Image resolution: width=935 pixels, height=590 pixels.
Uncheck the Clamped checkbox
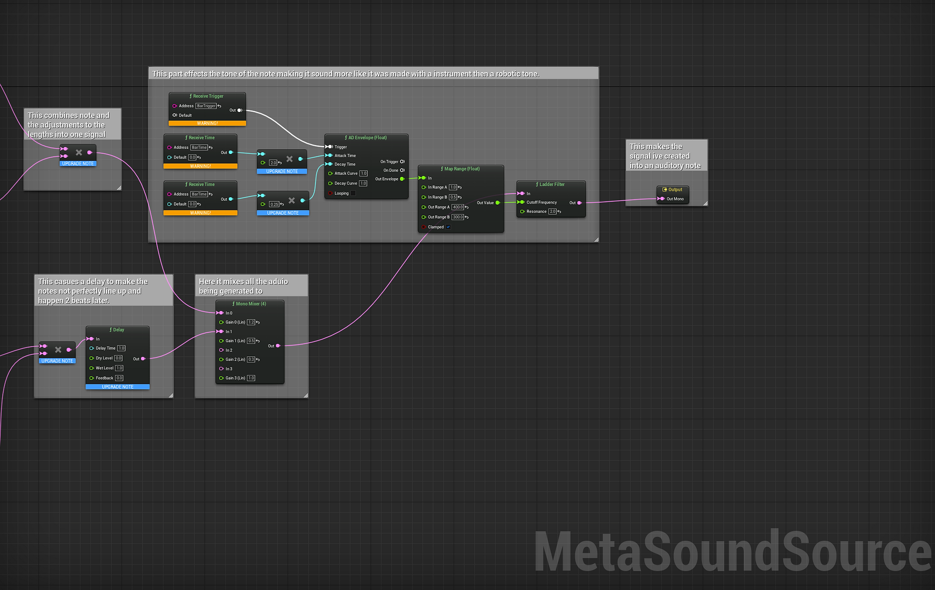pos(448,227)
